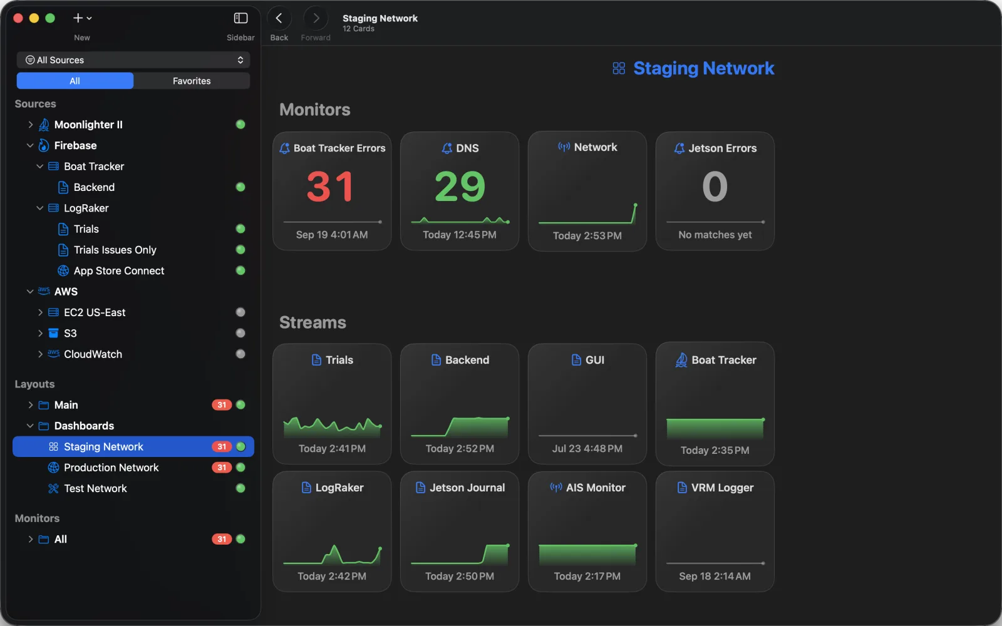
Task: Click the document icon on VRM Logger card
Action: 682,488
